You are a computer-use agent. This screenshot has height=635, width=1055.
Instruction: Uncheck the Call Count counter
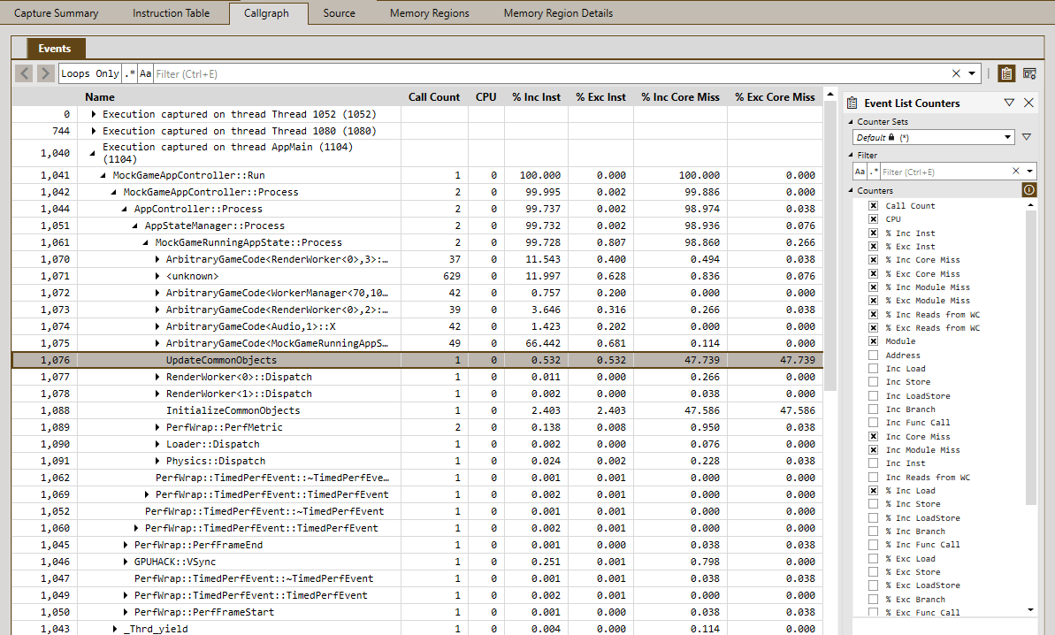pyautogui.click(x=874, y=206)
